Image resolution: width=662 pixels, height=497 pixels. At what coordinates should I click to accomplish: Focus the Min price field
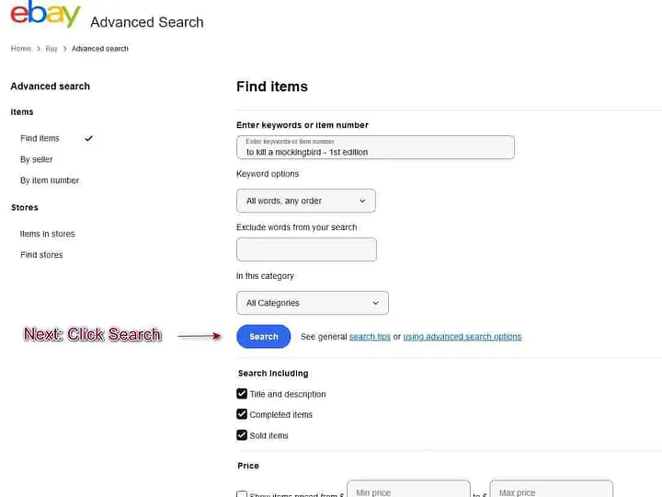coord(408,489)
